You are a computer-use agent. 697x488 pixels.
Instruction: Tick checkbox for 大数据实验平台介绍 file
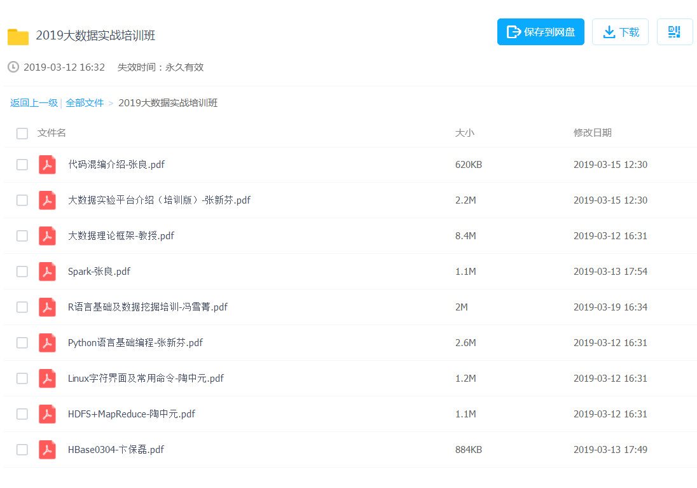click(x=22, y=200)
